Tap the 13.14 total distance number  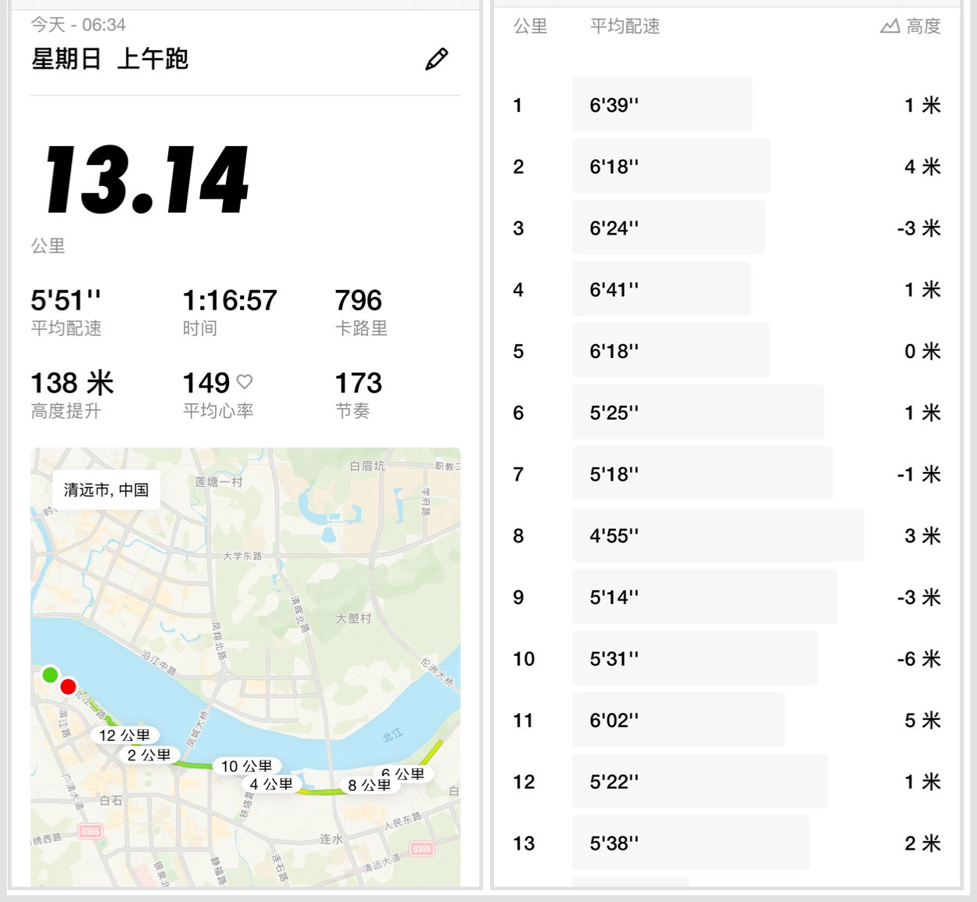tap(147, 180)
